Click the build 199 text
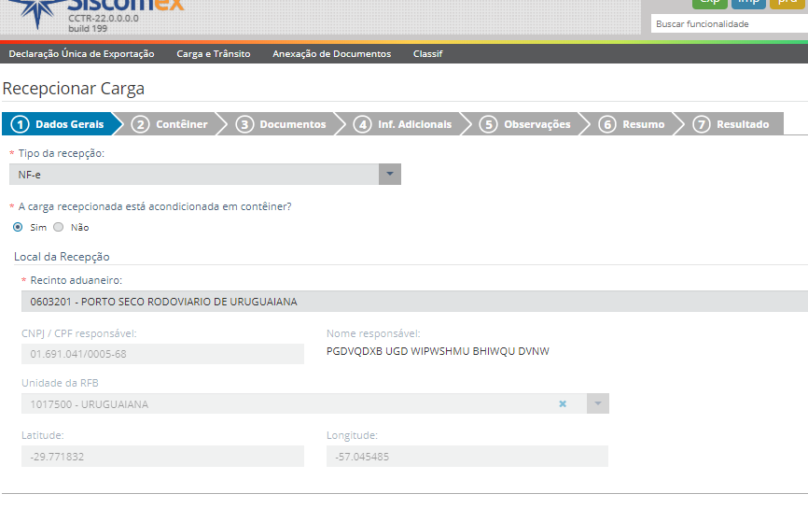The image size is (808, 508). coord(88,29)
